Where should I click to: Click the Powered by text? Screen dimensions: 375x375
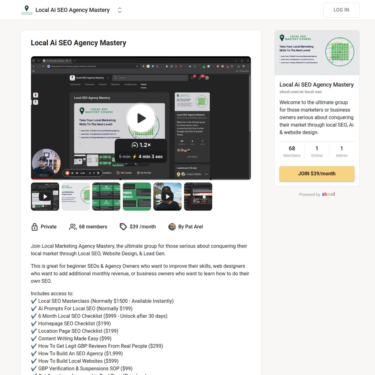pos(309,194)
